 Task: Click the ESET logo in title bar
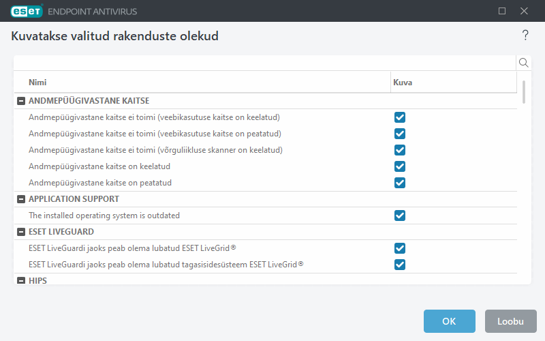[27, 11]
